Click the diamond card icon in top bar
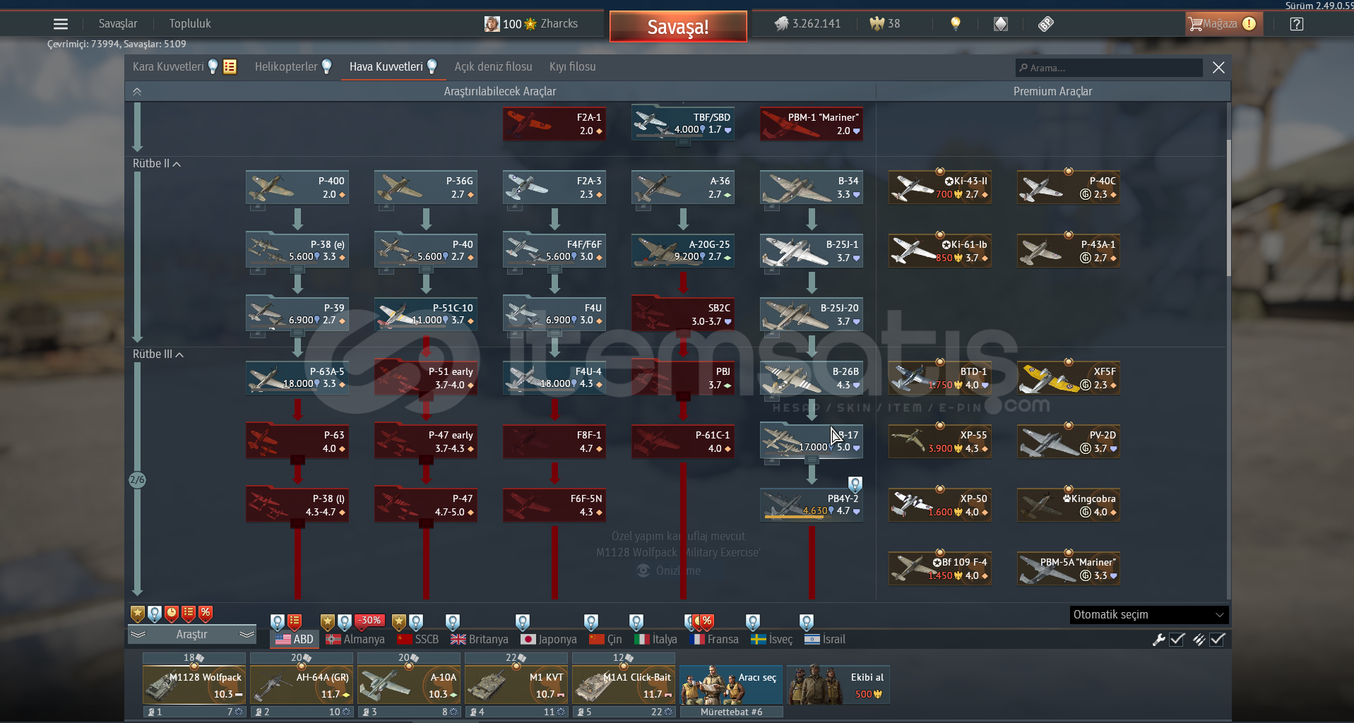 pyautogui.click(x=1001, y=24)
